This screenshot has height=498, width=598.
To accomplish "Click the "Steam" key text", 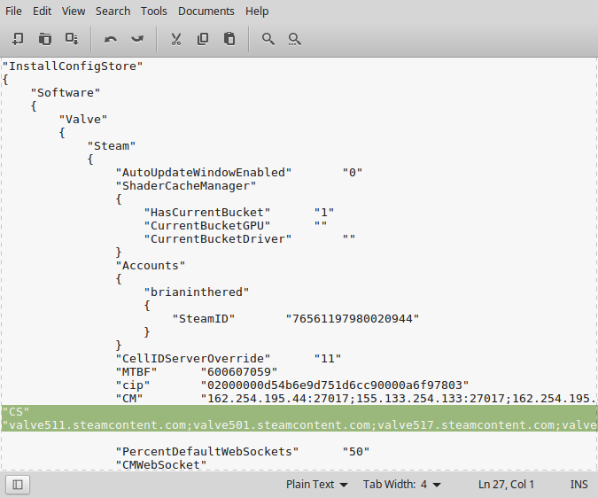I will pyautogui.click(x=112, y=146).
